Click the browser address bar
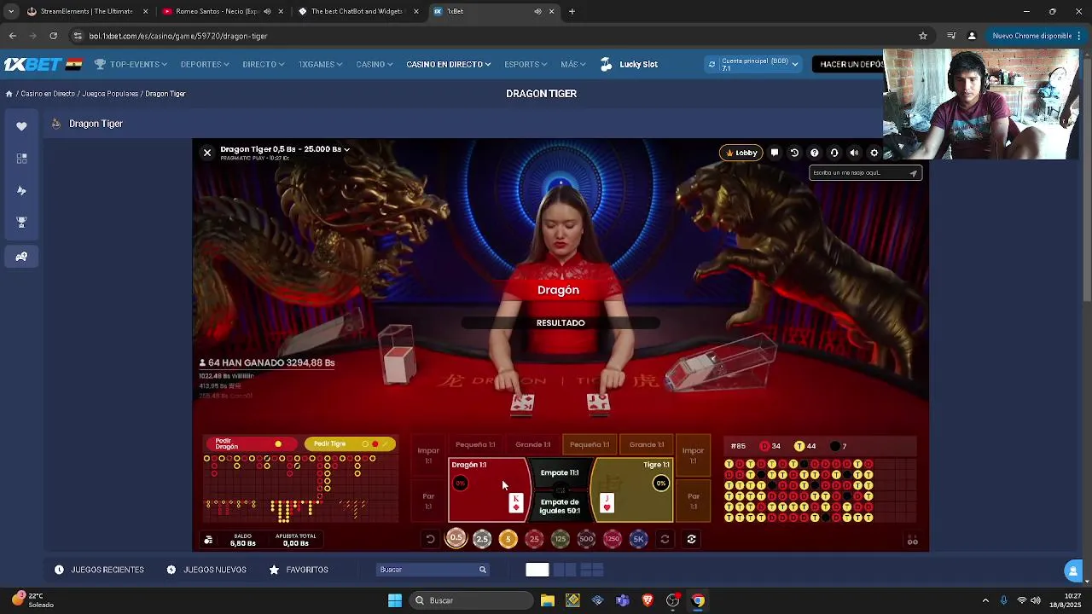Screen dimensions: 1092x614 [495, 36]
